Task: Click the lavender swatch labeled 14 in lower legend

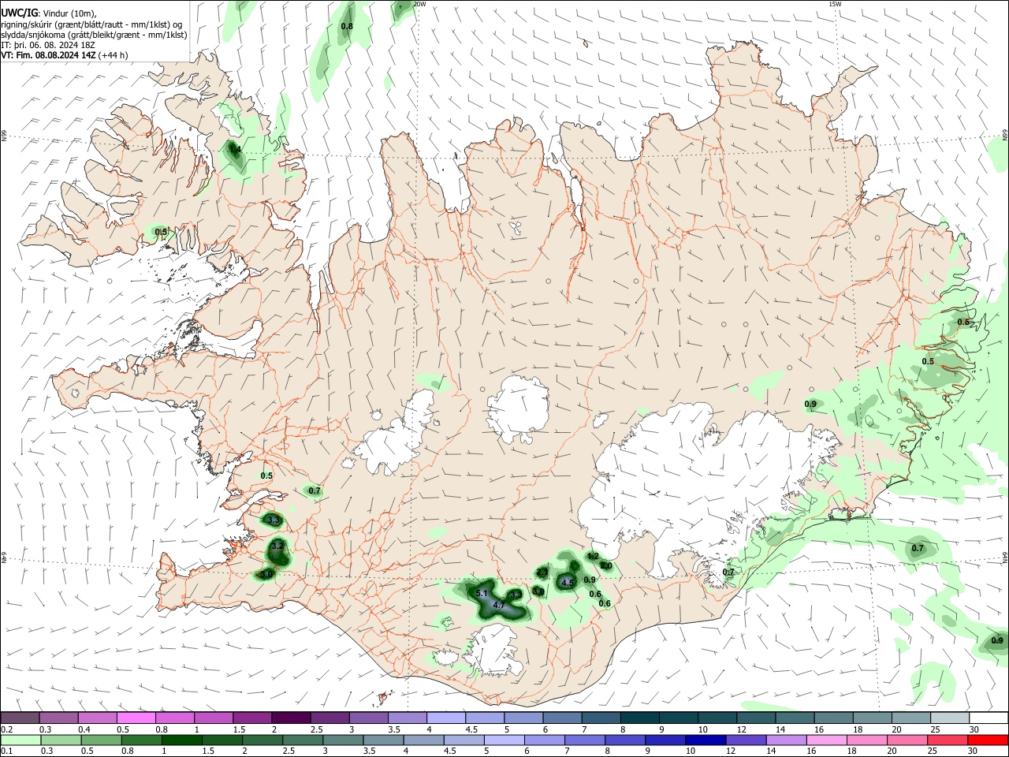Action: coord(785,740)
